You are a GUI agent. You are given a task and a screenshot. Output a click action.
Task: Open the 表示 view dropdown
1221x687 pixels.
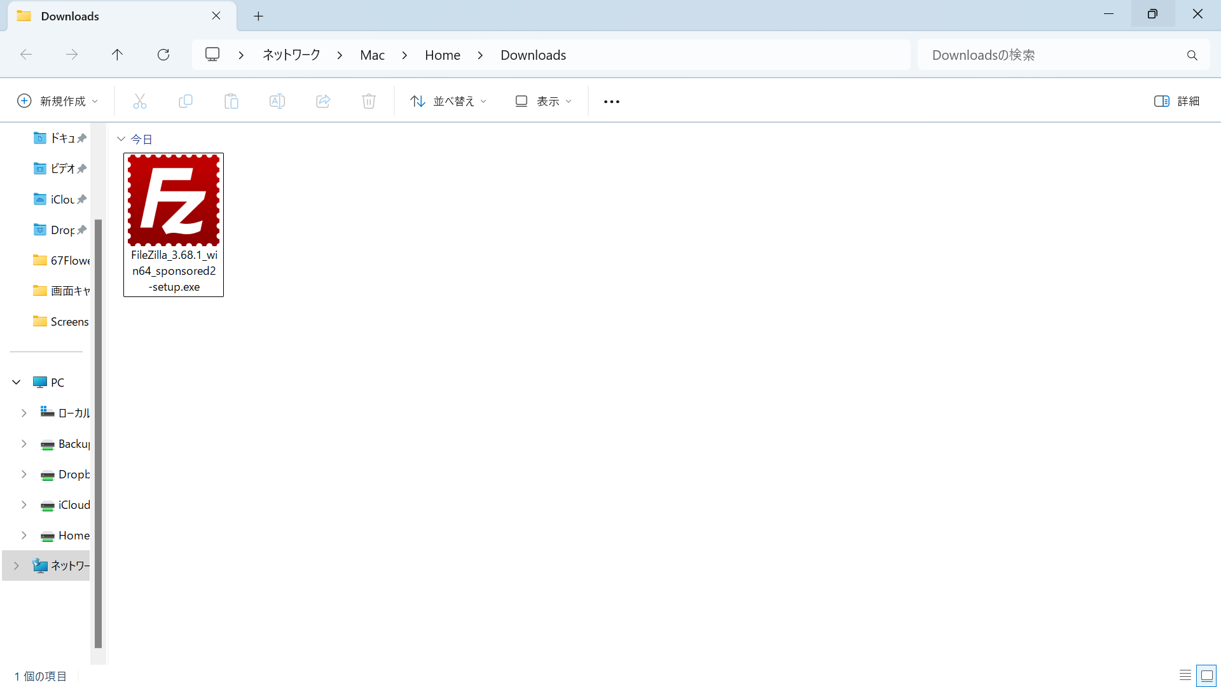pos(544,101)
